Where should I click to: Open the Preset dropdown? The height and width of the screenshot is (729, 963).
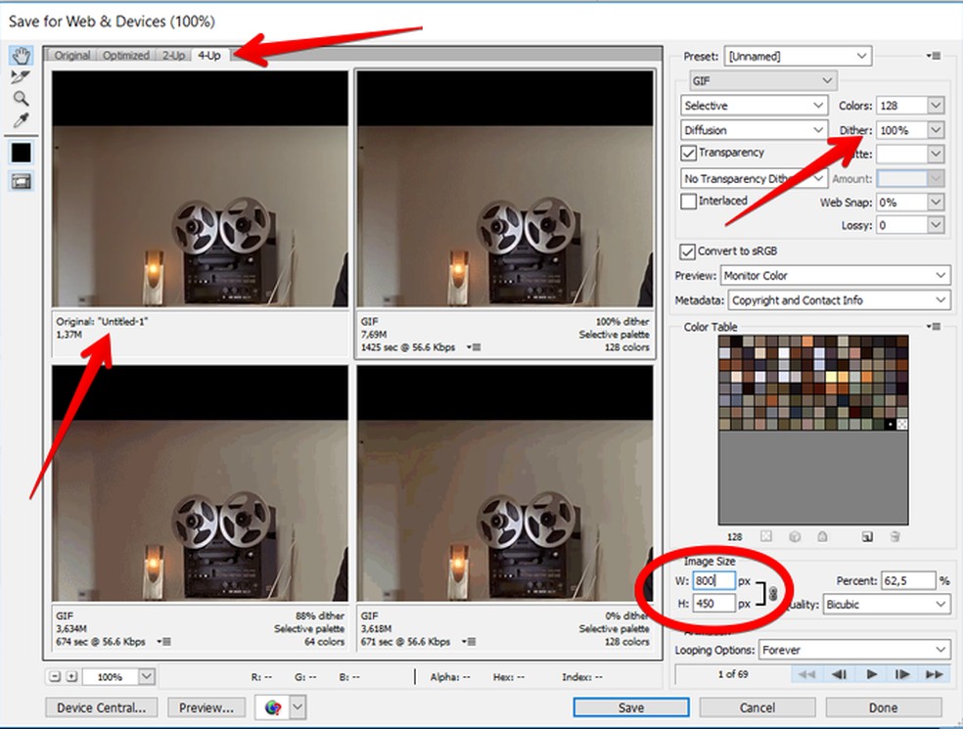798,56
